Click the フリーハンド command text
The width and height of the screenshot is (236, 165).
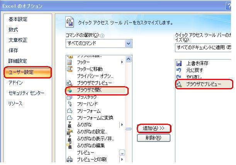point(87,104)
